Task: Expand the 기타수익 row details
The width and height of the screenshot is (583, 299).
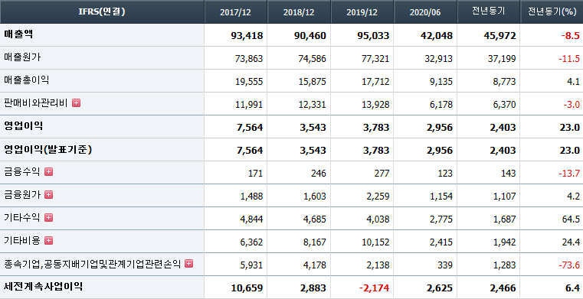Action: [49, 218]
